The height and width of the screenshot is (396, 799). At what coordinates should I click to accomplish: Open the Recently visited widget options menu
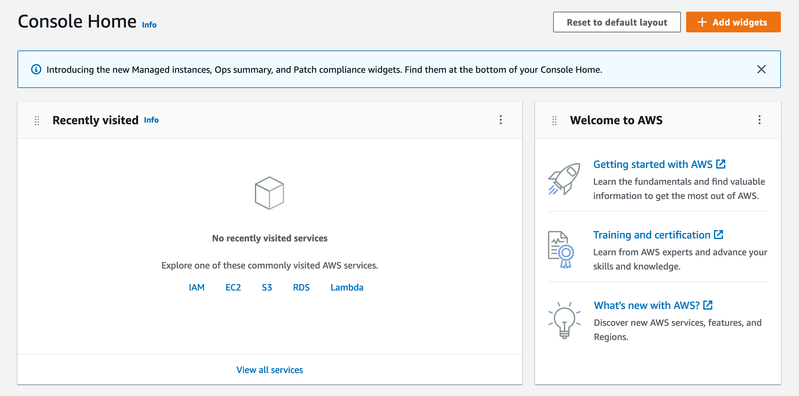[500, 120]
